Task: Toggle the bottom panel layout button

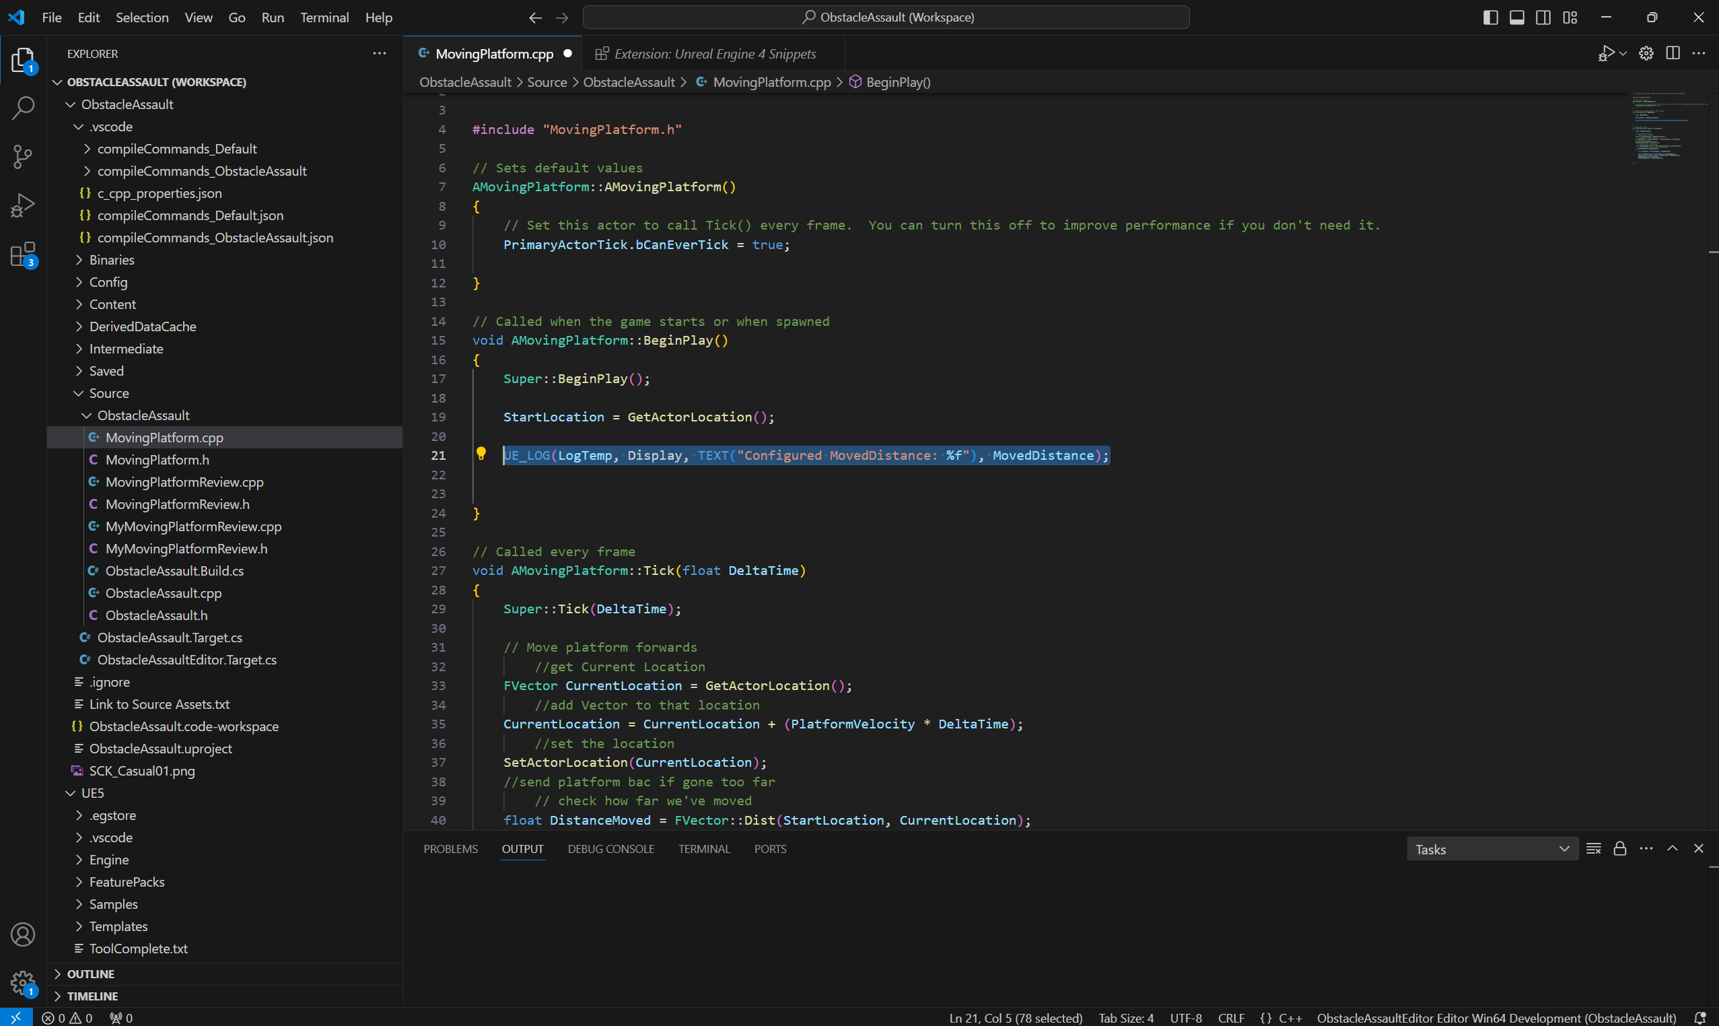Action: tap(1517, 18)
